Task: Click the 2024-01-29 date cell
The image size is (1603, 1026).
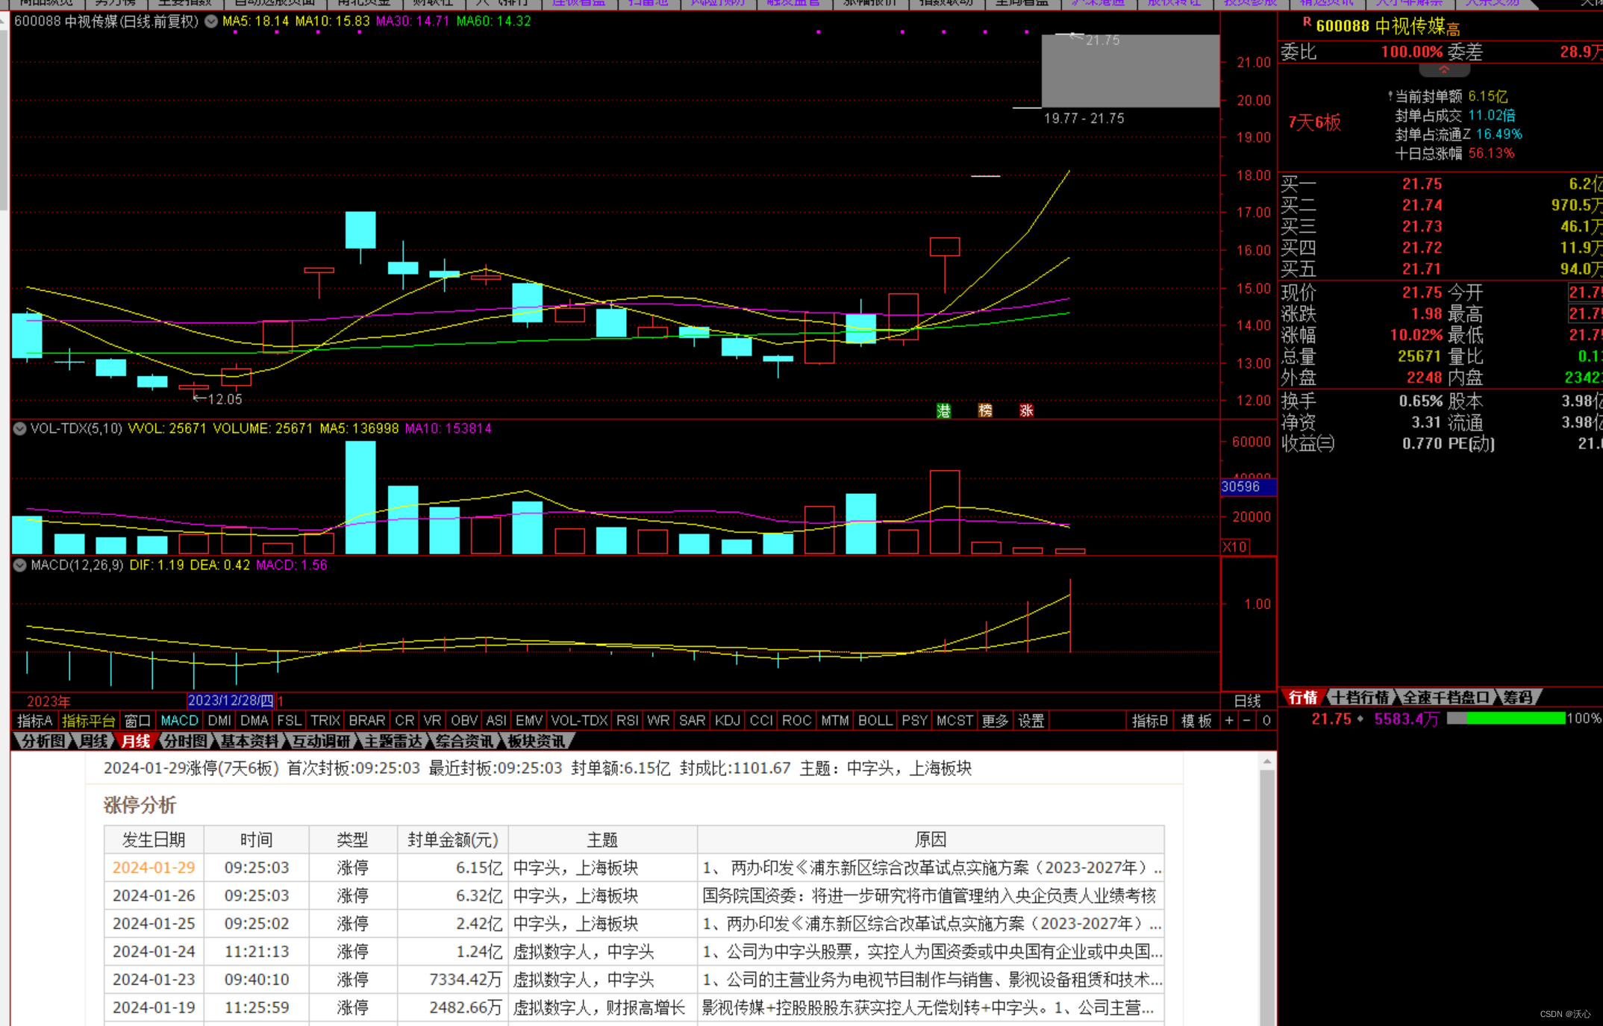Action: [x=154, y=868]
